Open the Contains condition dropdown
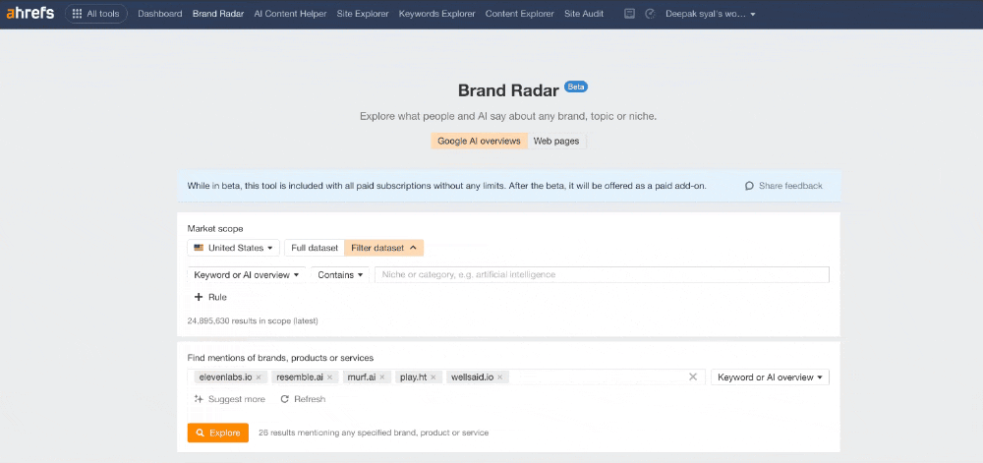 pos(340,274)
